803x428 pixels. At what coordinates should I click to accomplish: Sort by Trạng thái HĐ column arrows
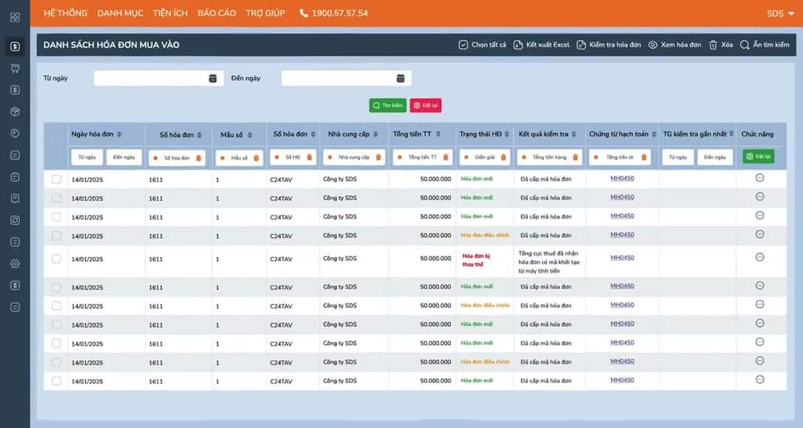coord(507,134)
